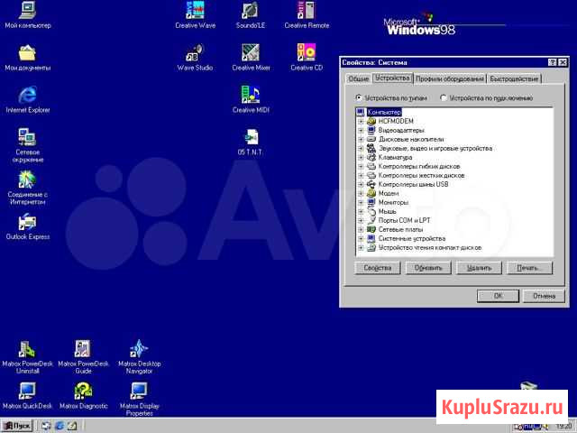Click the Печать... button
The image size is (577, 433).
pyautogui.click(x=529, y=268)
